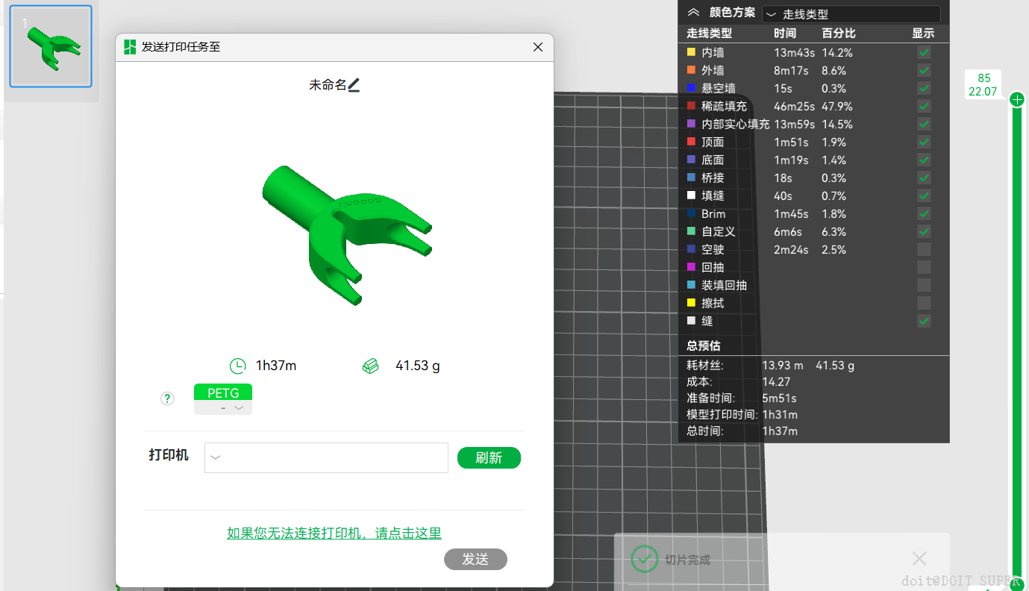Click the 发送 send button

coord(475,559)
